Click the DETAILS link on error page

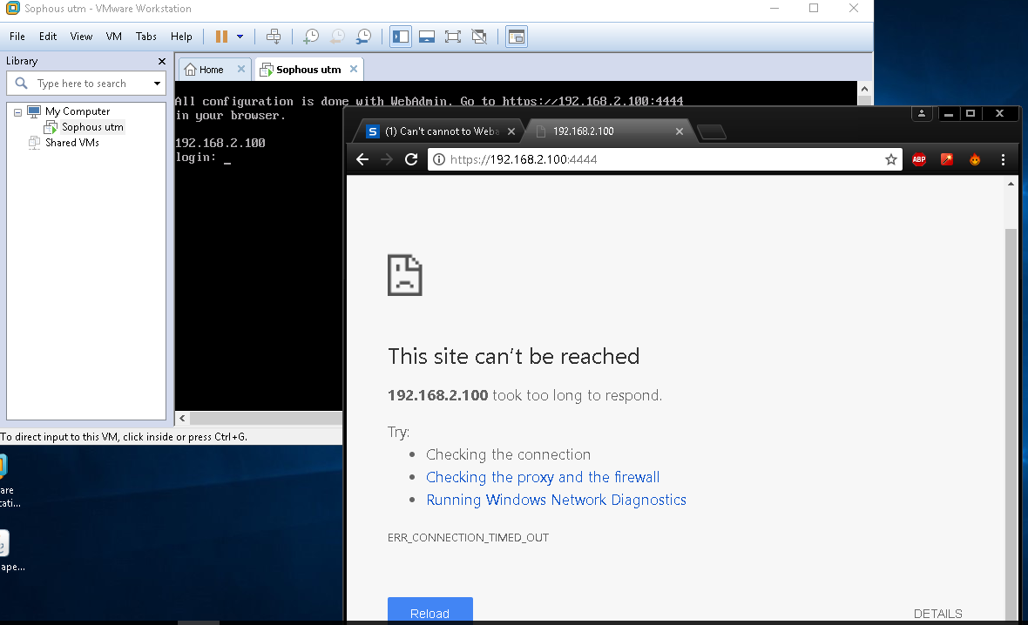(x=938, y=614)
